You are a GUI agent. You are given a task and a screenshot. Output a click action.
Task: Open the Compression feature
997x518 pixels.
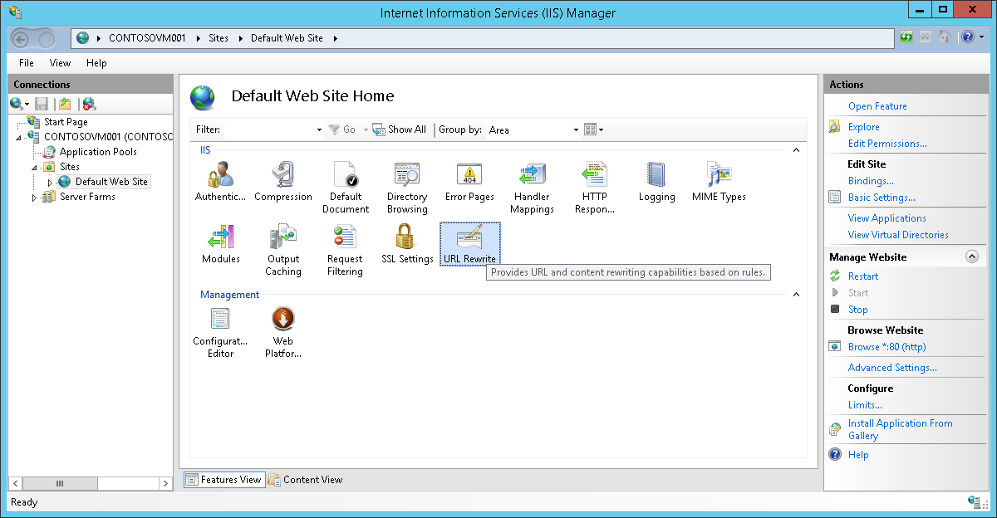pos(283,182)
